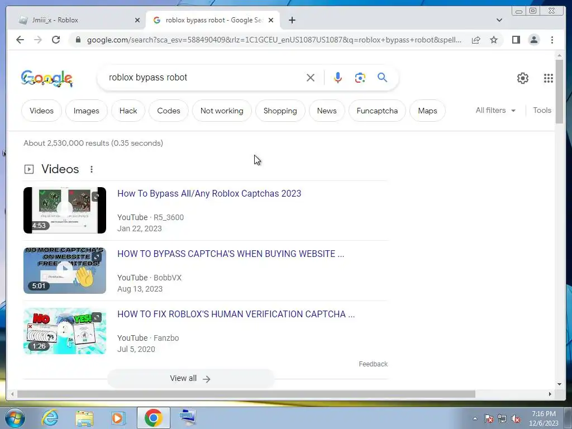The height and width of the screenshot is (429, 572).
Task: View site information via lock icon
Action: pyautogui.click(x=78, y=40)
